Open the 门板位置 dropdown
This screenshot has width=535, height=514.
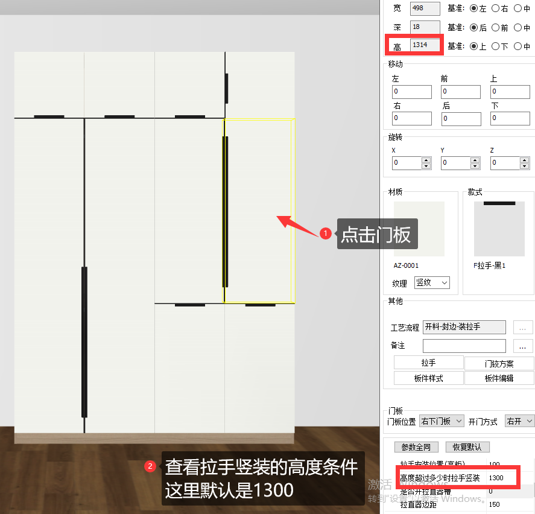pyautogui.click(x=441, y=421)
